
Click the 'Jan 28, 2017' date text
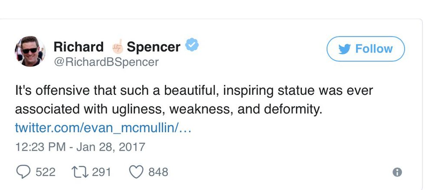tap(110, 147)
